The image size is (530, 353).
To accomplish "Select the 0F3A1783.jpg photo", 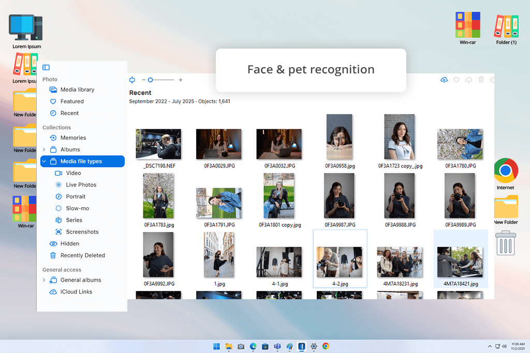I will click(x=158, y=196).
